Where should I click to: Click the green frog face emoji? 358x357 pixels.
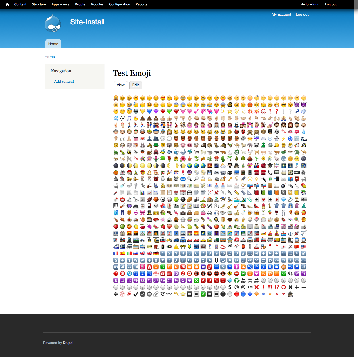(x=156, y=145)
